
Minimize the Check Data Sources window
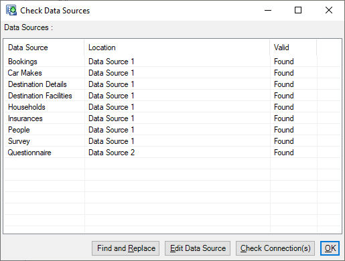[268, 10]
